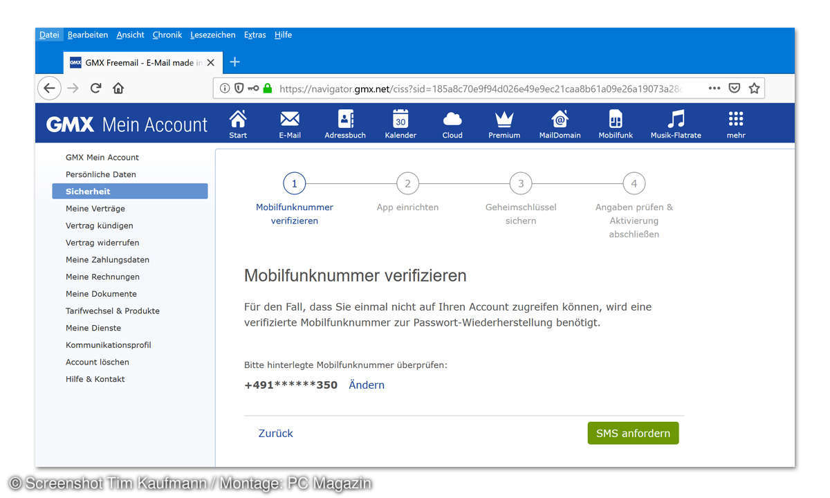The height and width of the screenshot is (498, 830).
Task: Open the Bearbeiten menu
Action: coord(88,35)
